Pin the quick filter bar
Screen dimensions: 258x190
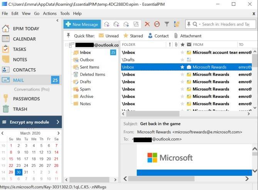tap(68, 35)
